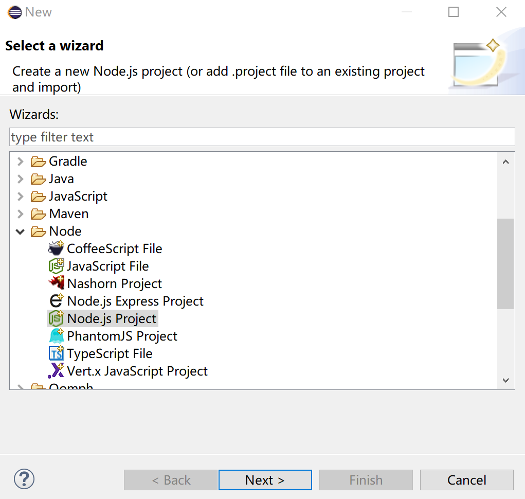The width and height of the screenshot is (525, 499).
Task: Cancel the New wizard dialog
Action: point(466,479)
